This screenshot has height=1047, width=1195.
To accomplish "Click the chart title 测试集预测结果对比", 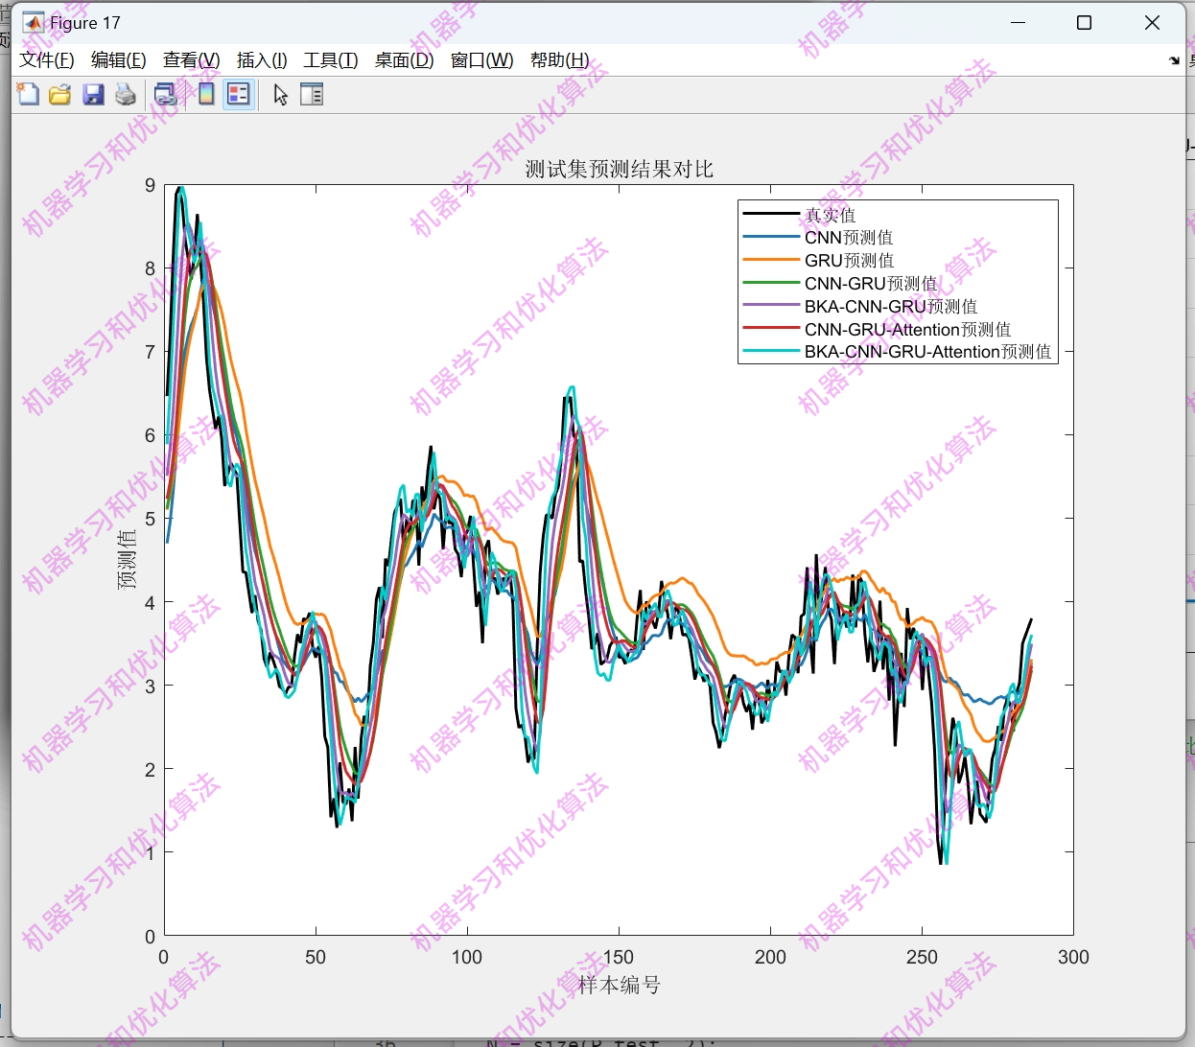I will 620,170.
